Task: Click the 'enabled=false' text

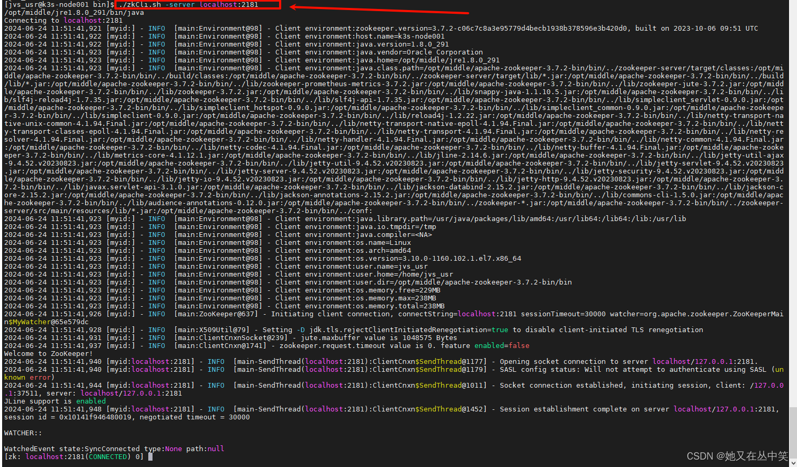Action: [502, 345]
